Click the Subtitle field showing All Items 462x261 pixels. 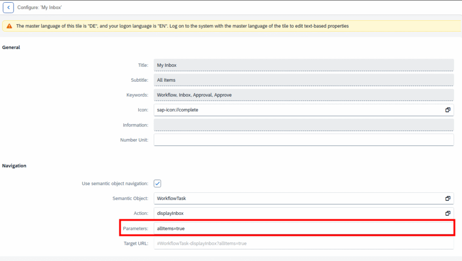[x=303, y=80]
